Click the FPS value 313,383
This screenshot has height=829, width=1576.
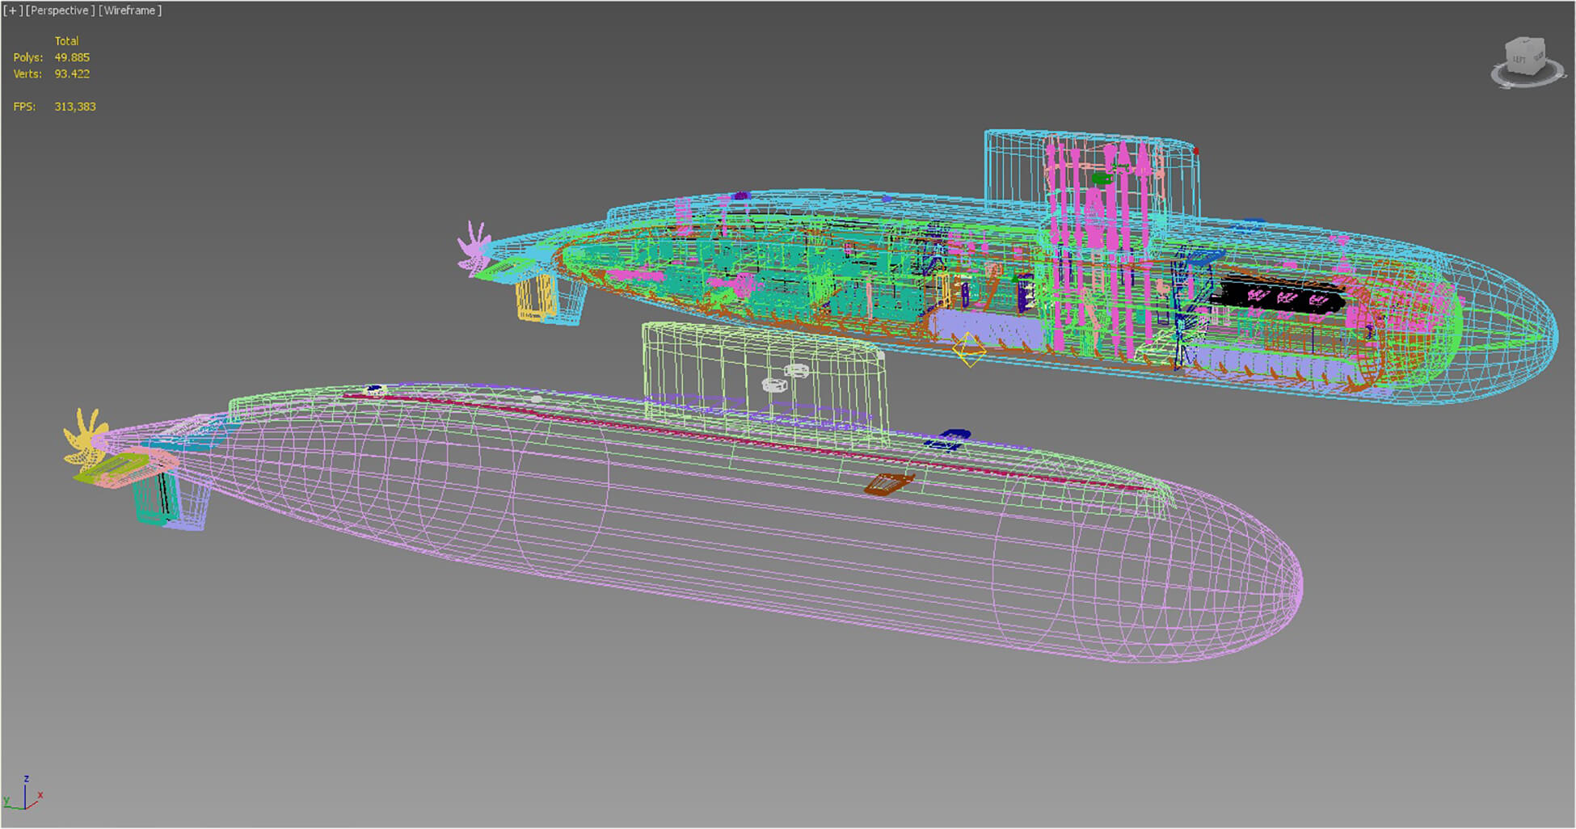tap(75, 107)
